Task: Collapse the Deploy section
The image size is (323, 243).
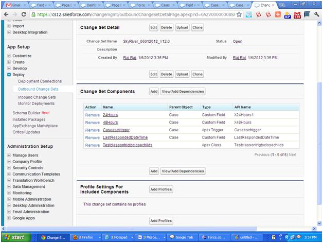Action: pyautogui.click(x=9, y=75)
